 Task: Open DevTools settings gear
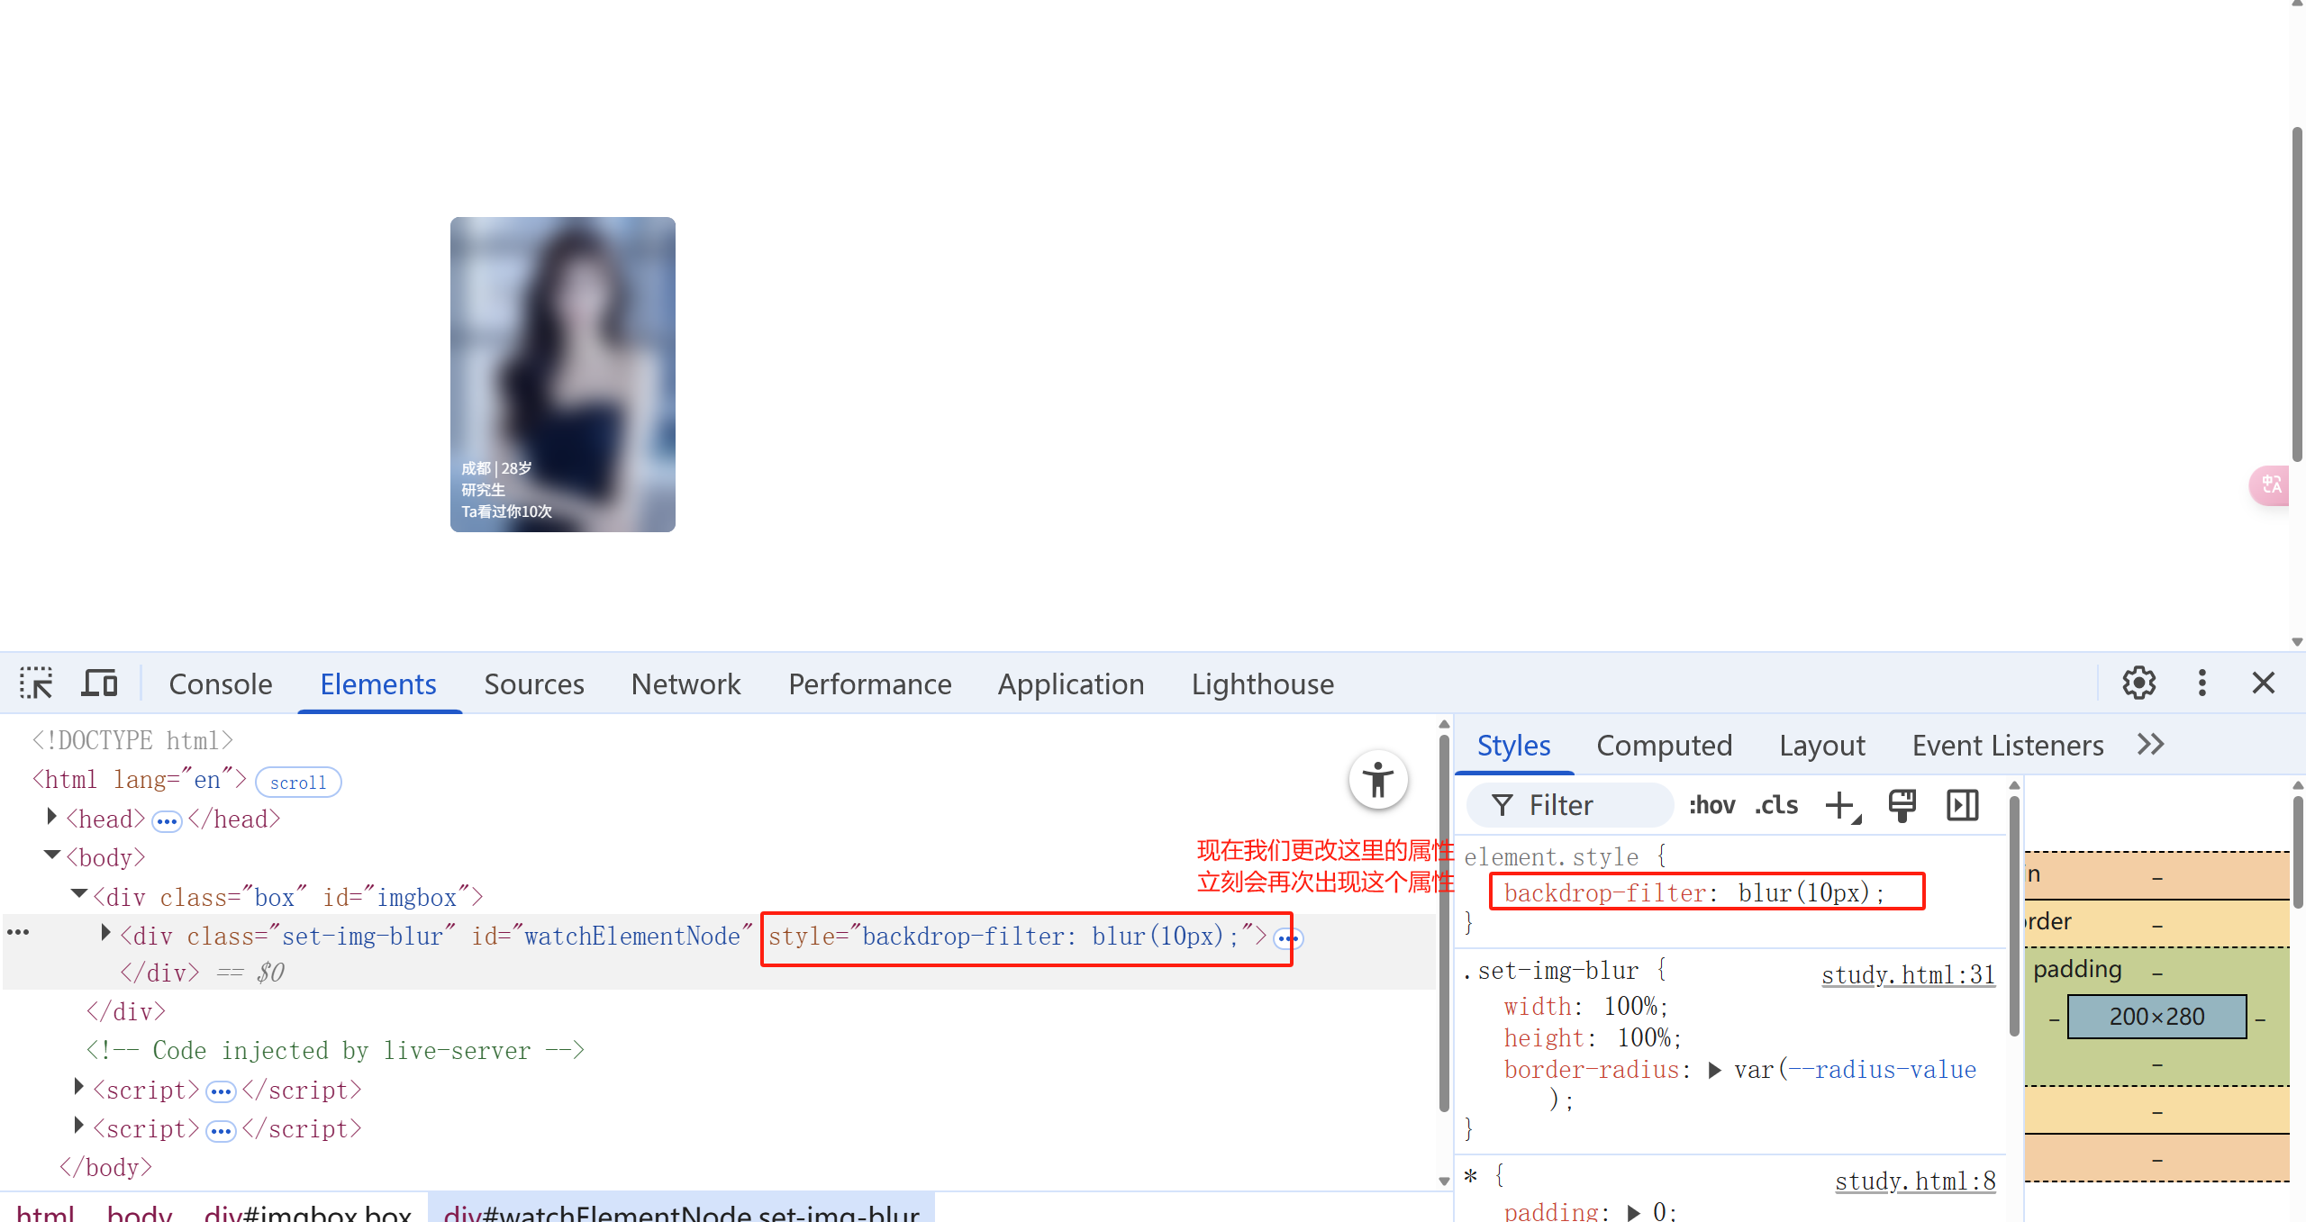pyautogui.click(x=2138, y=683)
